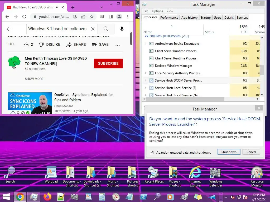Open Chrome profile avatar icon
The width and height of the screenshot is (270, 202).
click(x=119, y=17)
